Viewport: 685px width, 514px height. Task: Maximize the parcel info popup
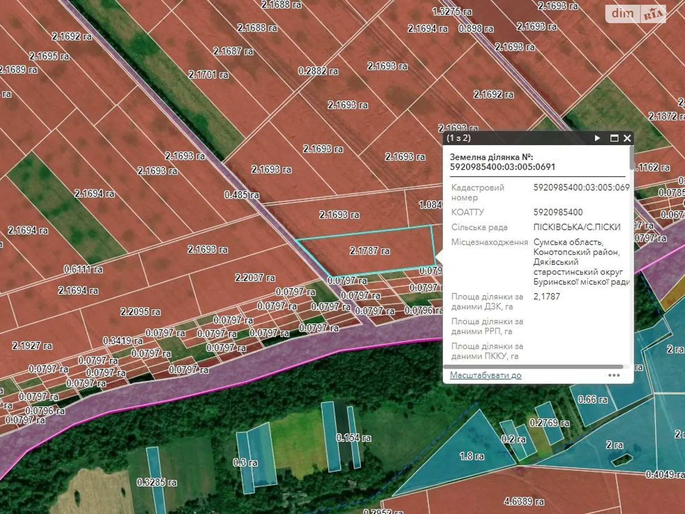(614, 138)
